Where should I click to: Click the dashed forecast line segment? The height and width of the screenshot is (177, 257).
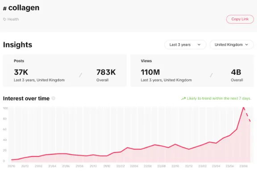click(247, 115)
